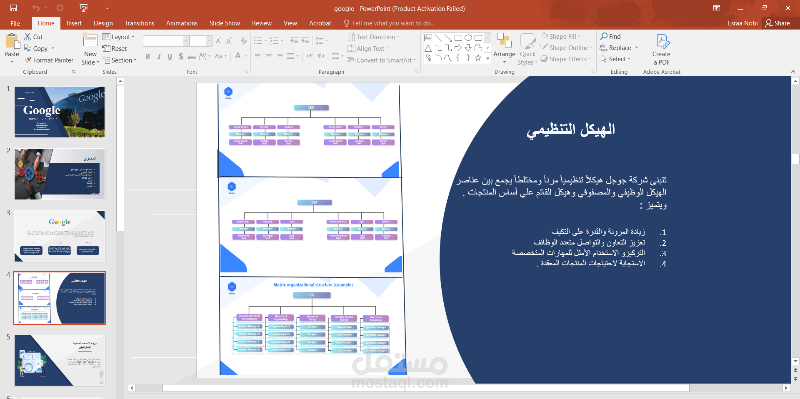The width and height of the screenshot is (800, 399).
Task: Go to the Animations tab
Action: (182, 23)
